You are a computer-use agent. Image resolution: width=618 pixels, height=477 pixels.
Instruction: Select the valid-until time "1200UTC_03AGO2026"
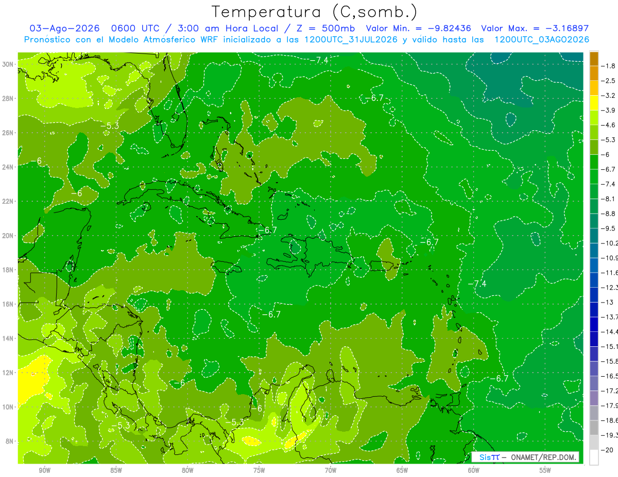click(542, 40)
